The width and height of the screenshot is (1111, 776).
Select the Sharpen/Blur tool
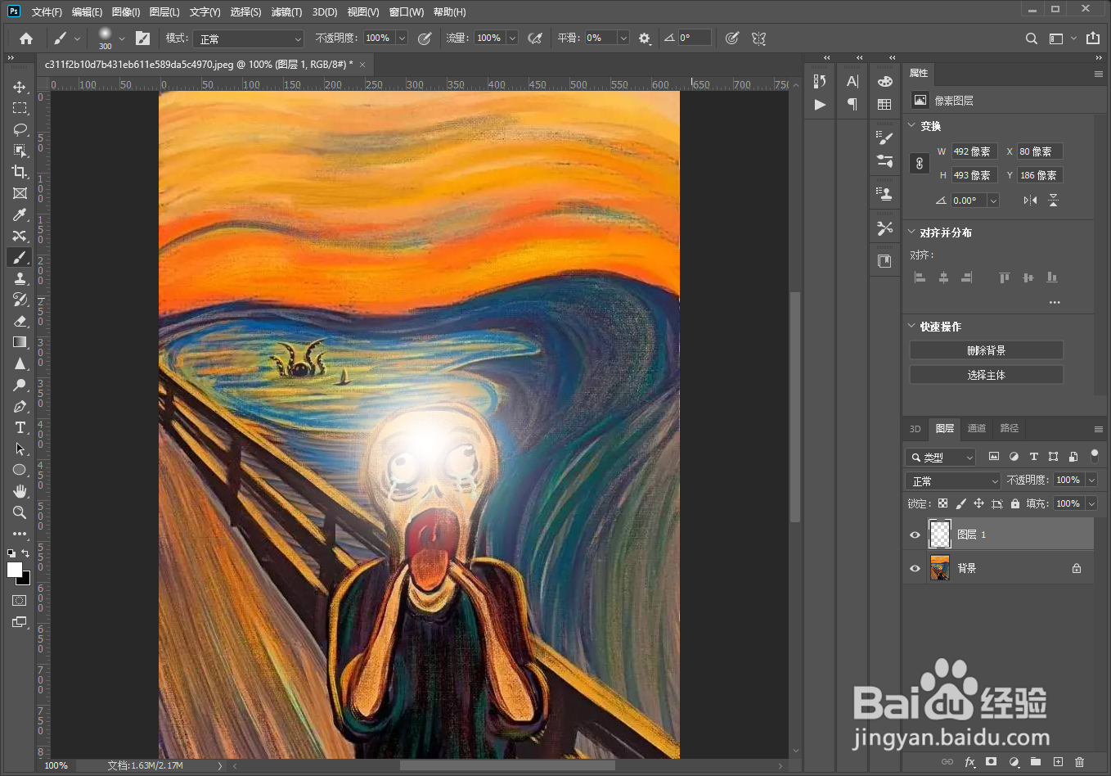tap(20, 363)
